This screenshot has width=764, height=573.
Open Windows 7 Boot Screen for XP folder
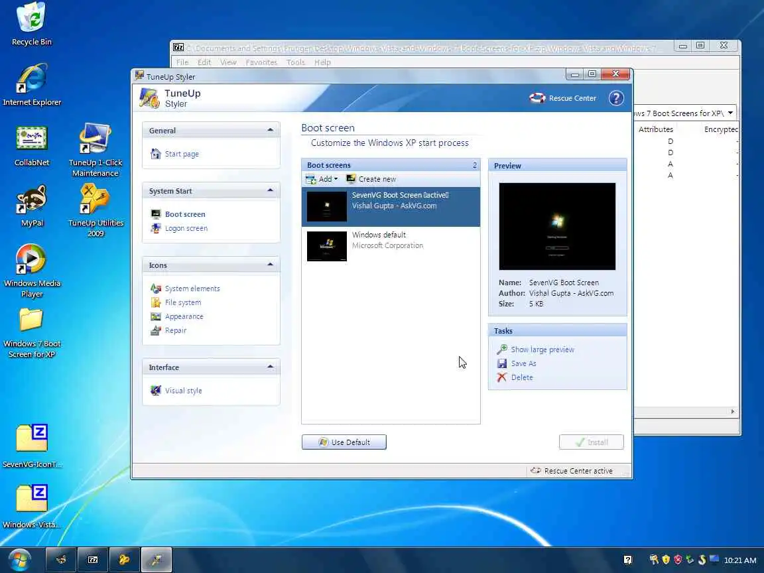[32, 333]
